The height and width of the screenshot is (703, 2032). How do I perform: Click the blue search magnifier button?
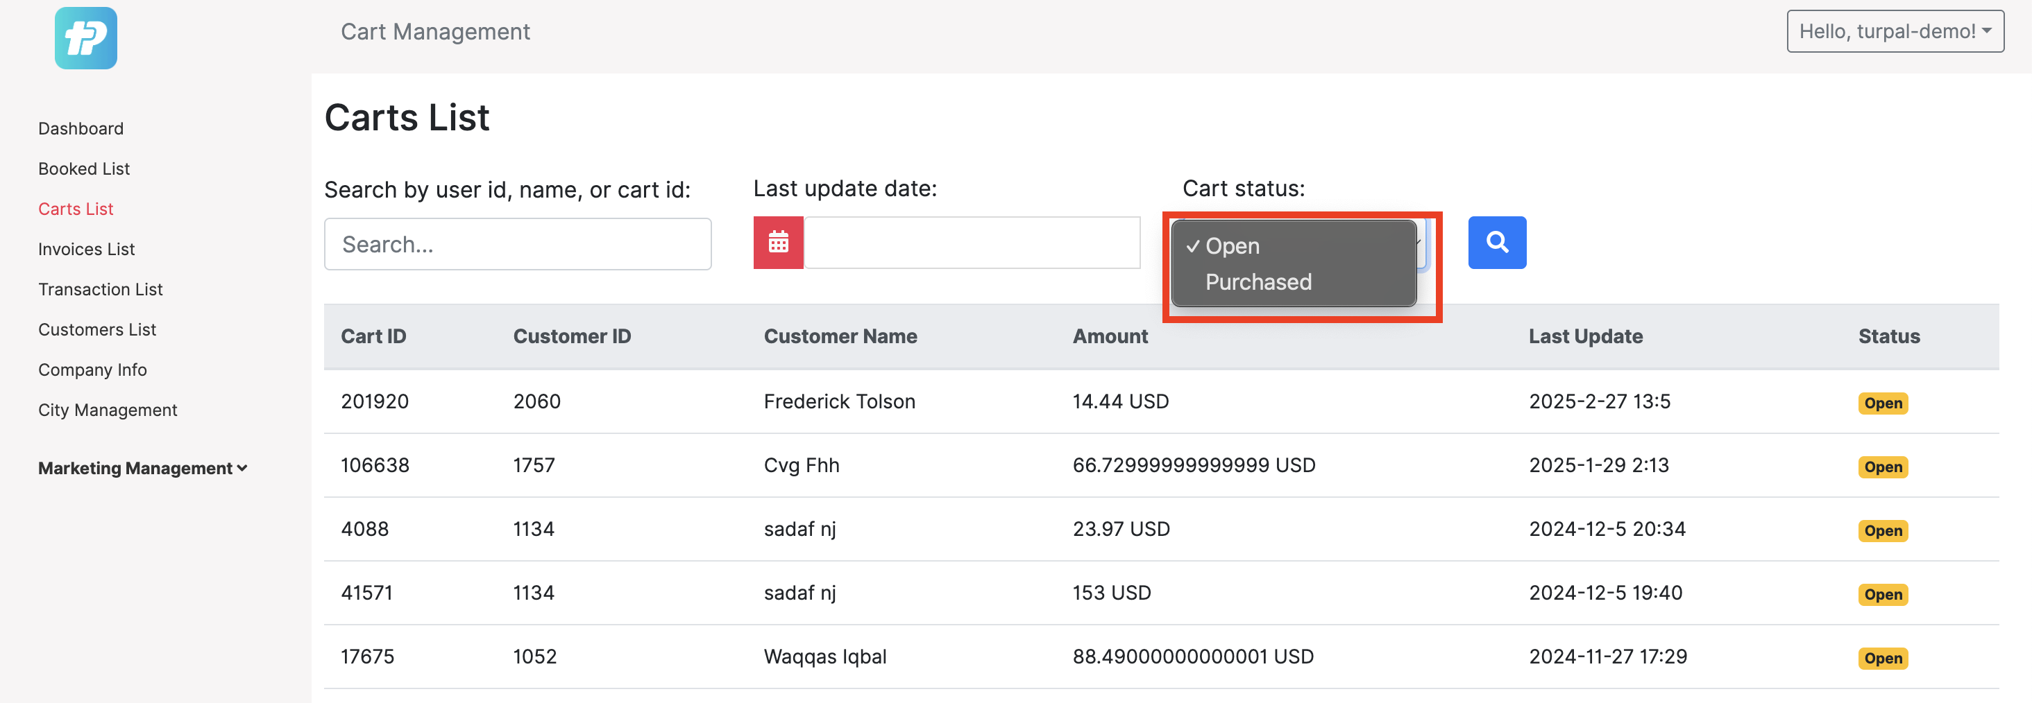coord(1496,243)
